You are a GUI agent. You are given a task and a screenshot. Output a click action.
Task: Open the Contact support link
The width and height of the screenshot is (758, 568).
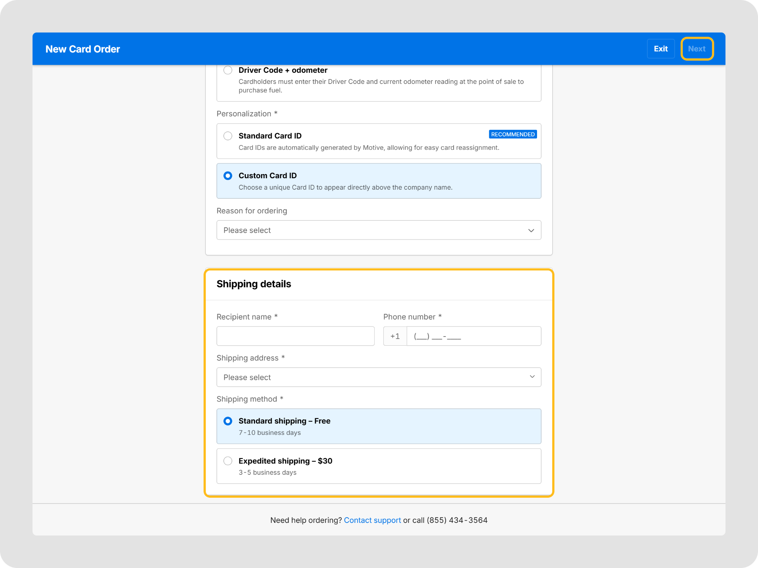pos(372,520)
